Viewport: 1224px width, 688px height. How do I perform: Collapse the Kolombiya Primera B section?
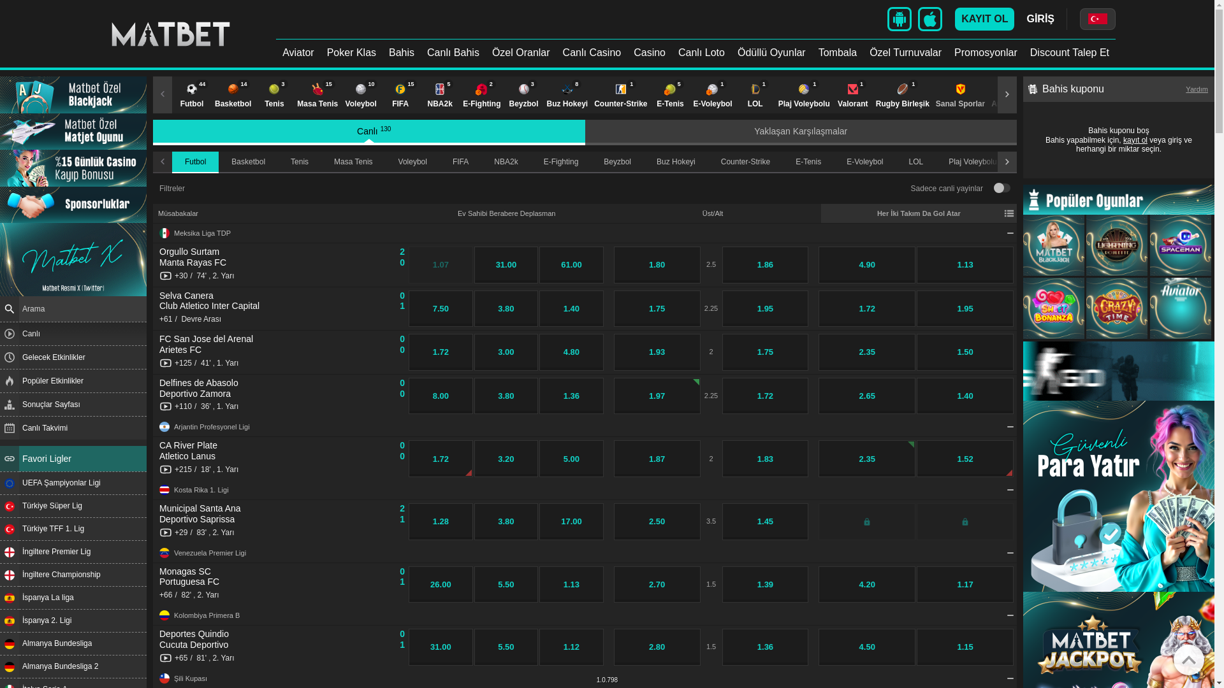pos(1010,616)
